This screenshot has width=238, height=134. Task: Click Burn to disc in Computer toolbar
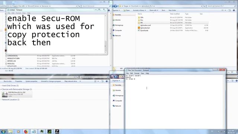7,81
